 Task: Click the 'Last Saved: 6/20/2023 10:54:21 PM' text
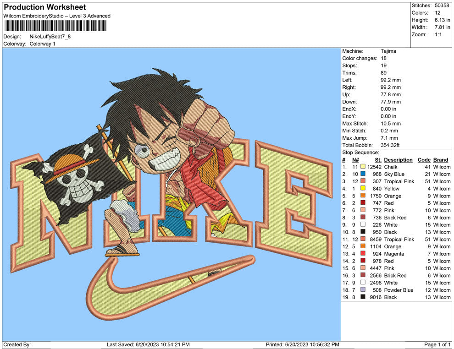(x=148, y=344)
